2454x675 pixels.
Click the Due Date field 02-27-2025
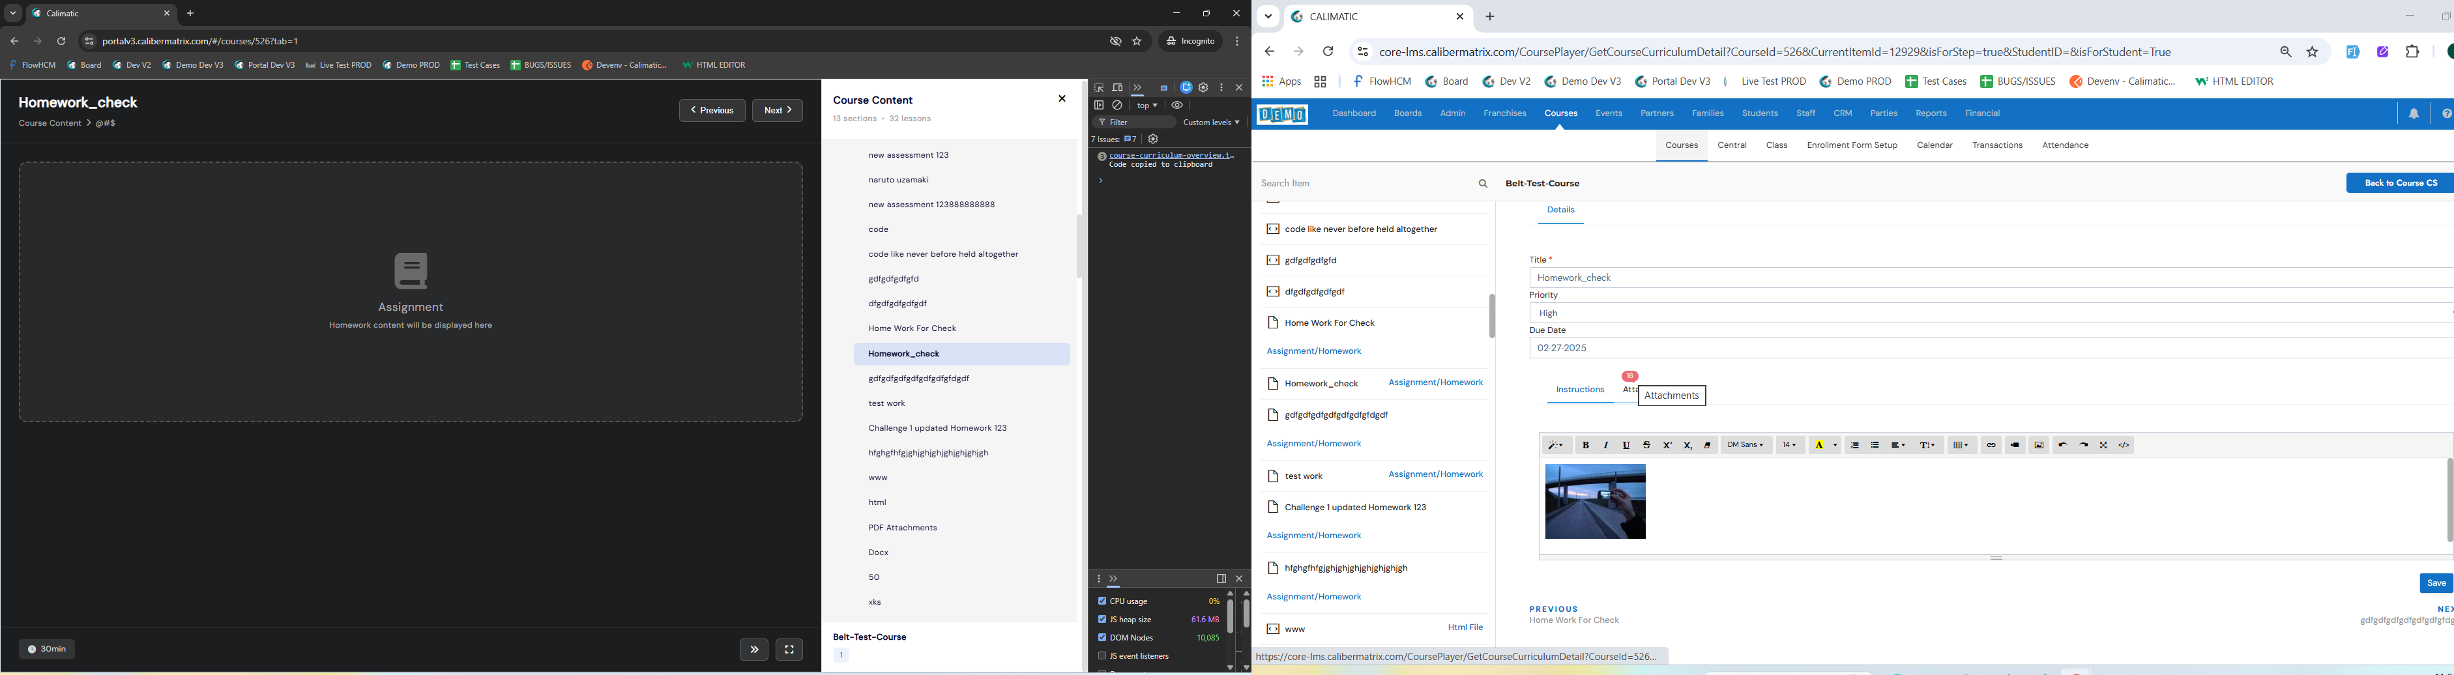coord(1991,349)
